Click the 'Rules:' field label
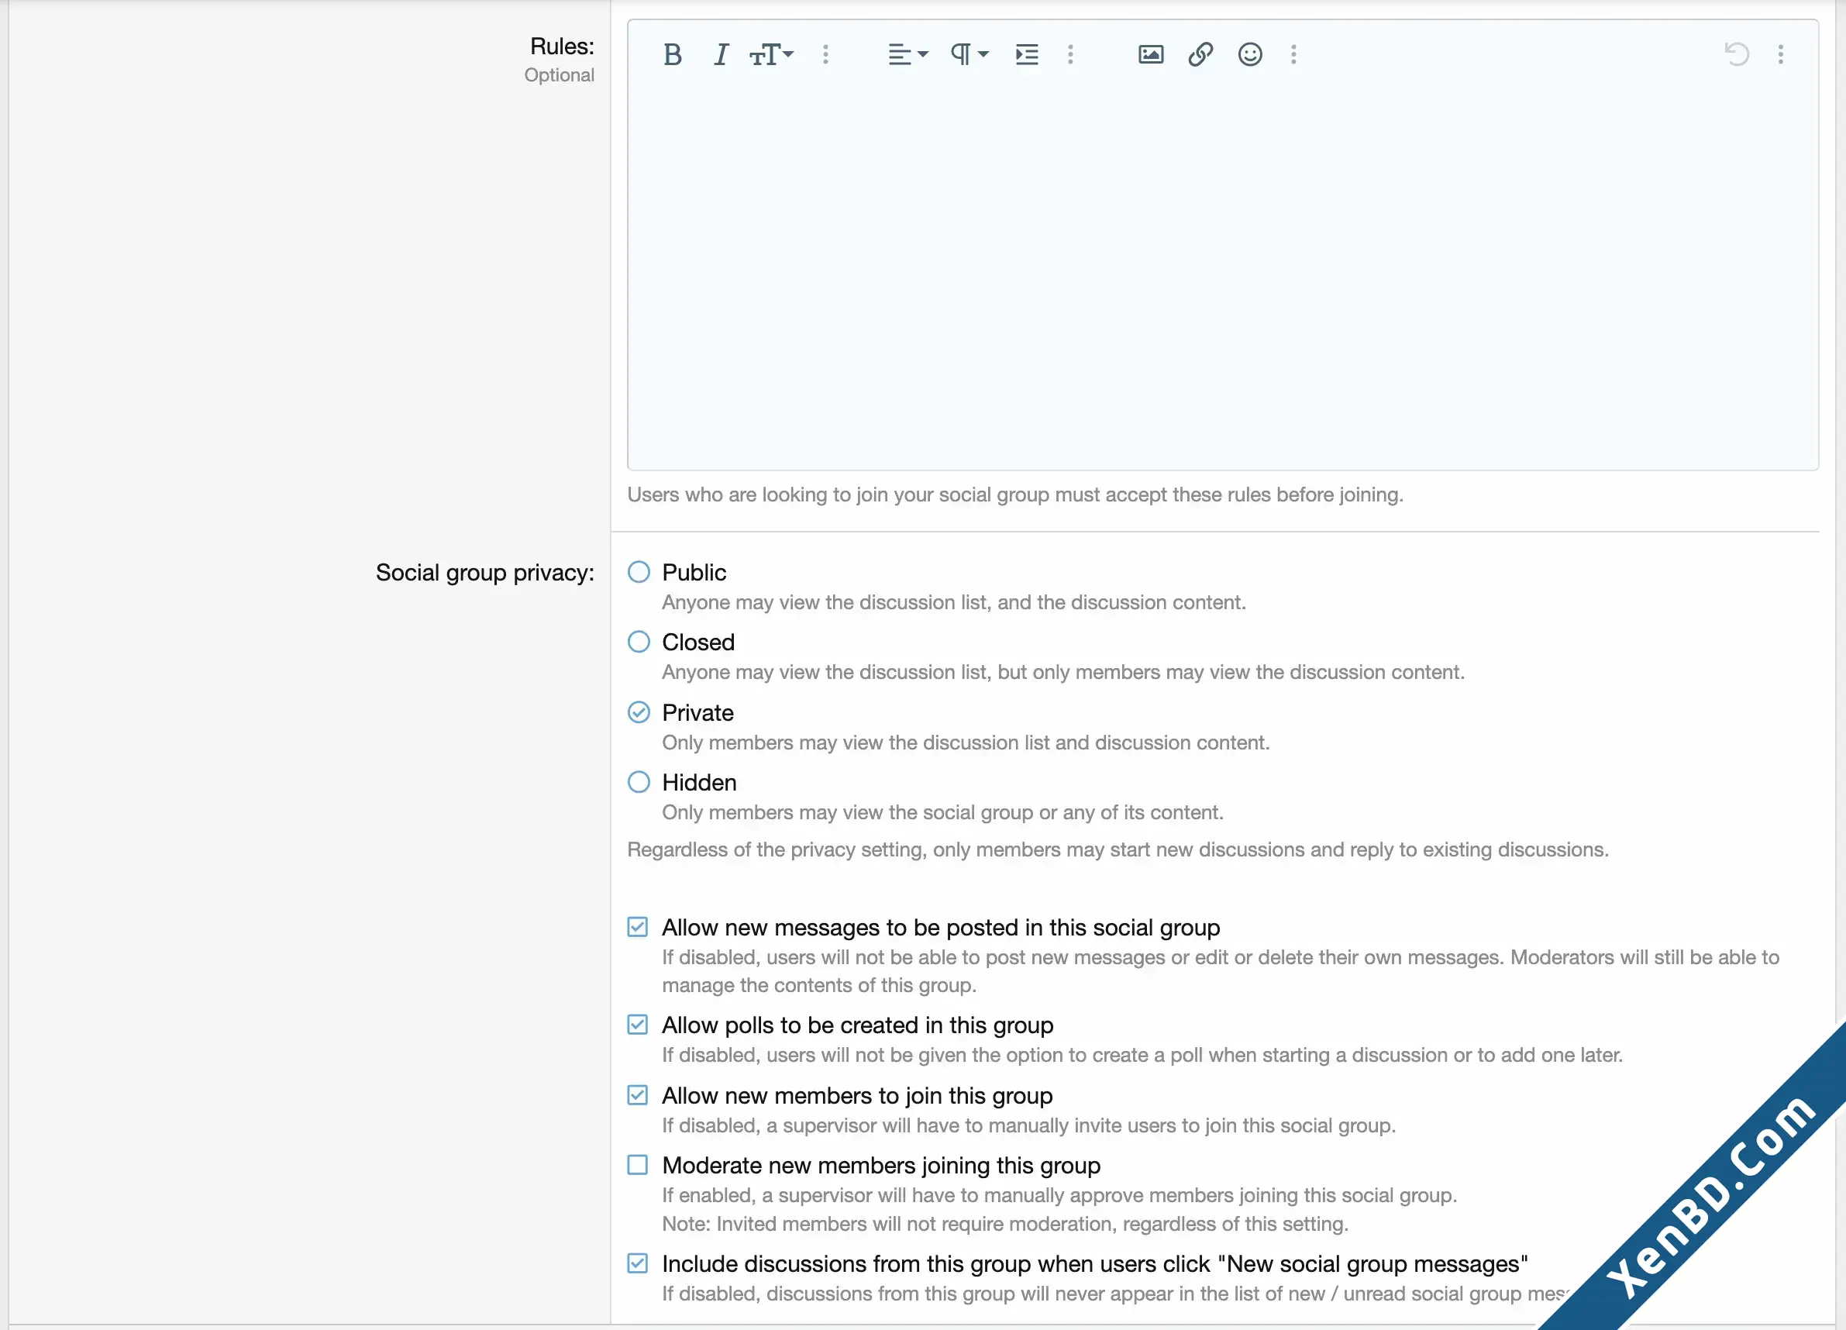Image resolution: width=1846 pixels, height=1330 pixels. click(562, 47)
